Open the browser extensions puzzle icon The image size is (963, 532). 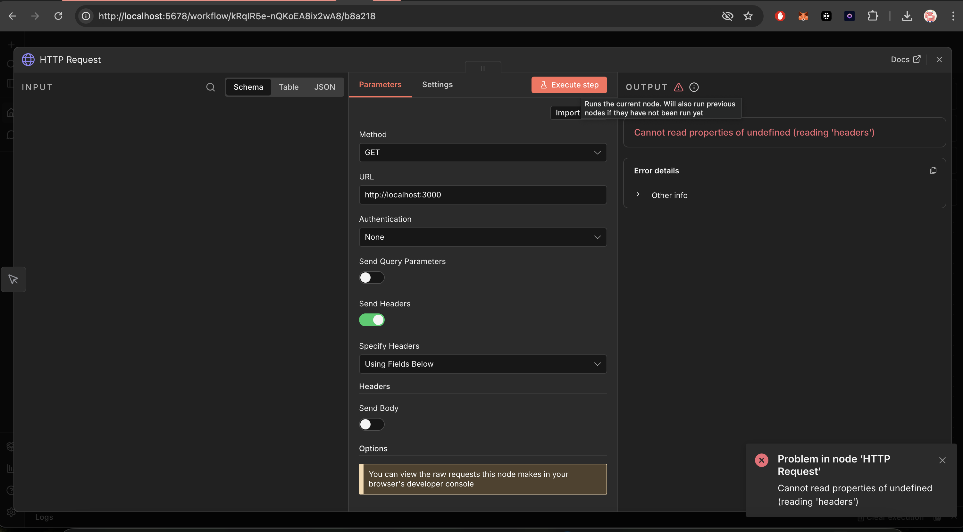[873, 16]
